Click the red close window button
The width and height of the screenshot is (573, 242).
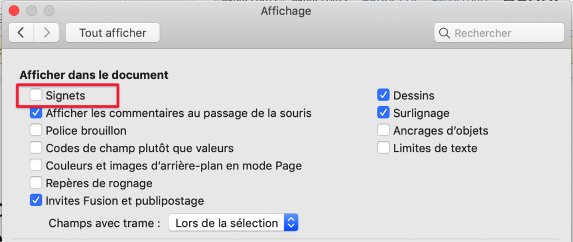pos(14,11)
